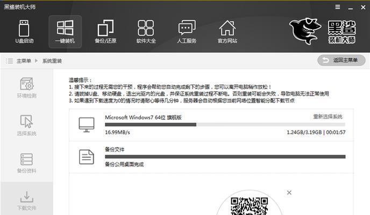This screenshot has width=370, height=215.
Task: Click the monitor icon beside Windows7 download
Action: coord(87,125)
